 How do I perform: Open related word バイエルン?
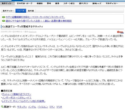43,107
